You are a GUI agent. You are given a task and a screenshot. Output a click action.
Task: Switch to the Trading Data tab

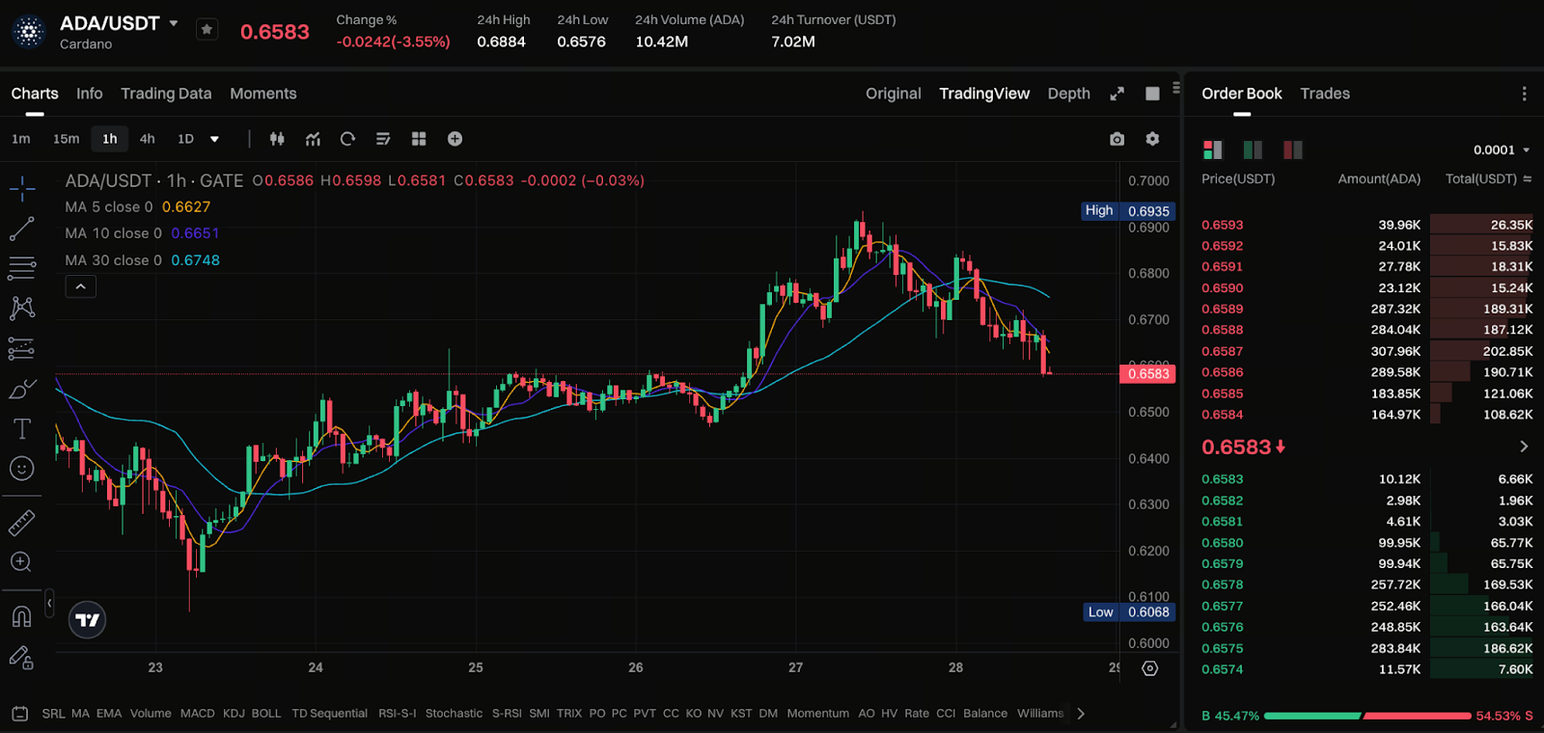(x=166, y=94)
